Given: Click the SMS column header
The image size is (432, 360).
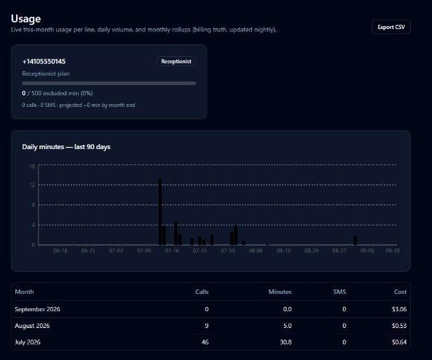Looking at the screenshot, I should click(339, 292).
